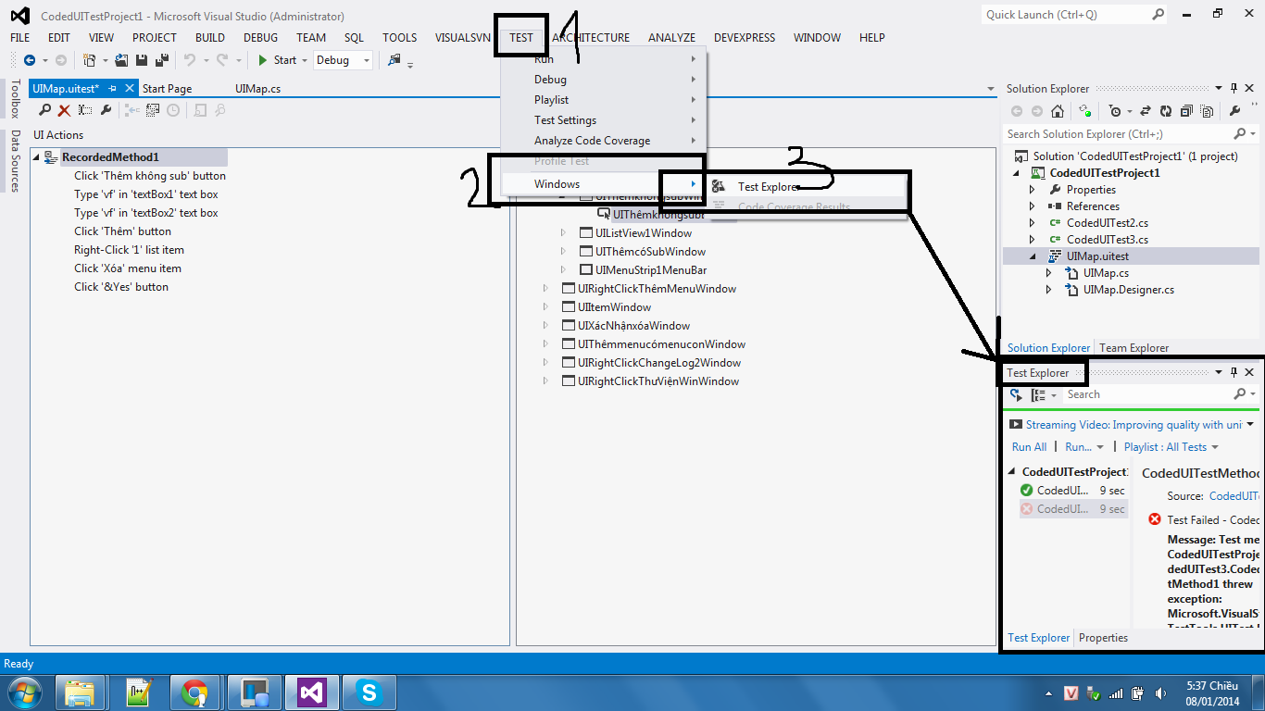Open the Debug submenu in TEST menu

(x=604, y=80)
